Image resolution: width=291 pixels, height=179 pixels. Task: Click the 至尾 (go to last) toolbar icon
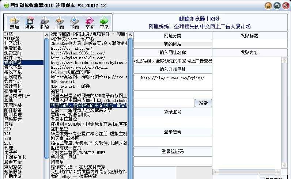click(104, 23)
